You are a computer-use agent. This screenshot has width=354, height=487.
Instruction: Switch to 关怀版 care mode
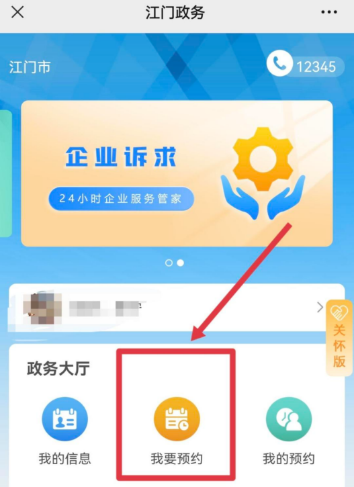click(x=339, y=338)
